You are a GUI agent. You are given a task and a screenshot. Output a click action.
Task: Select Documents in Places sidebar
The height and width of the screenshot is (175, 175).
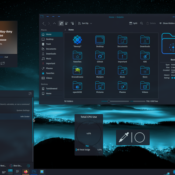tap(52, 49)
